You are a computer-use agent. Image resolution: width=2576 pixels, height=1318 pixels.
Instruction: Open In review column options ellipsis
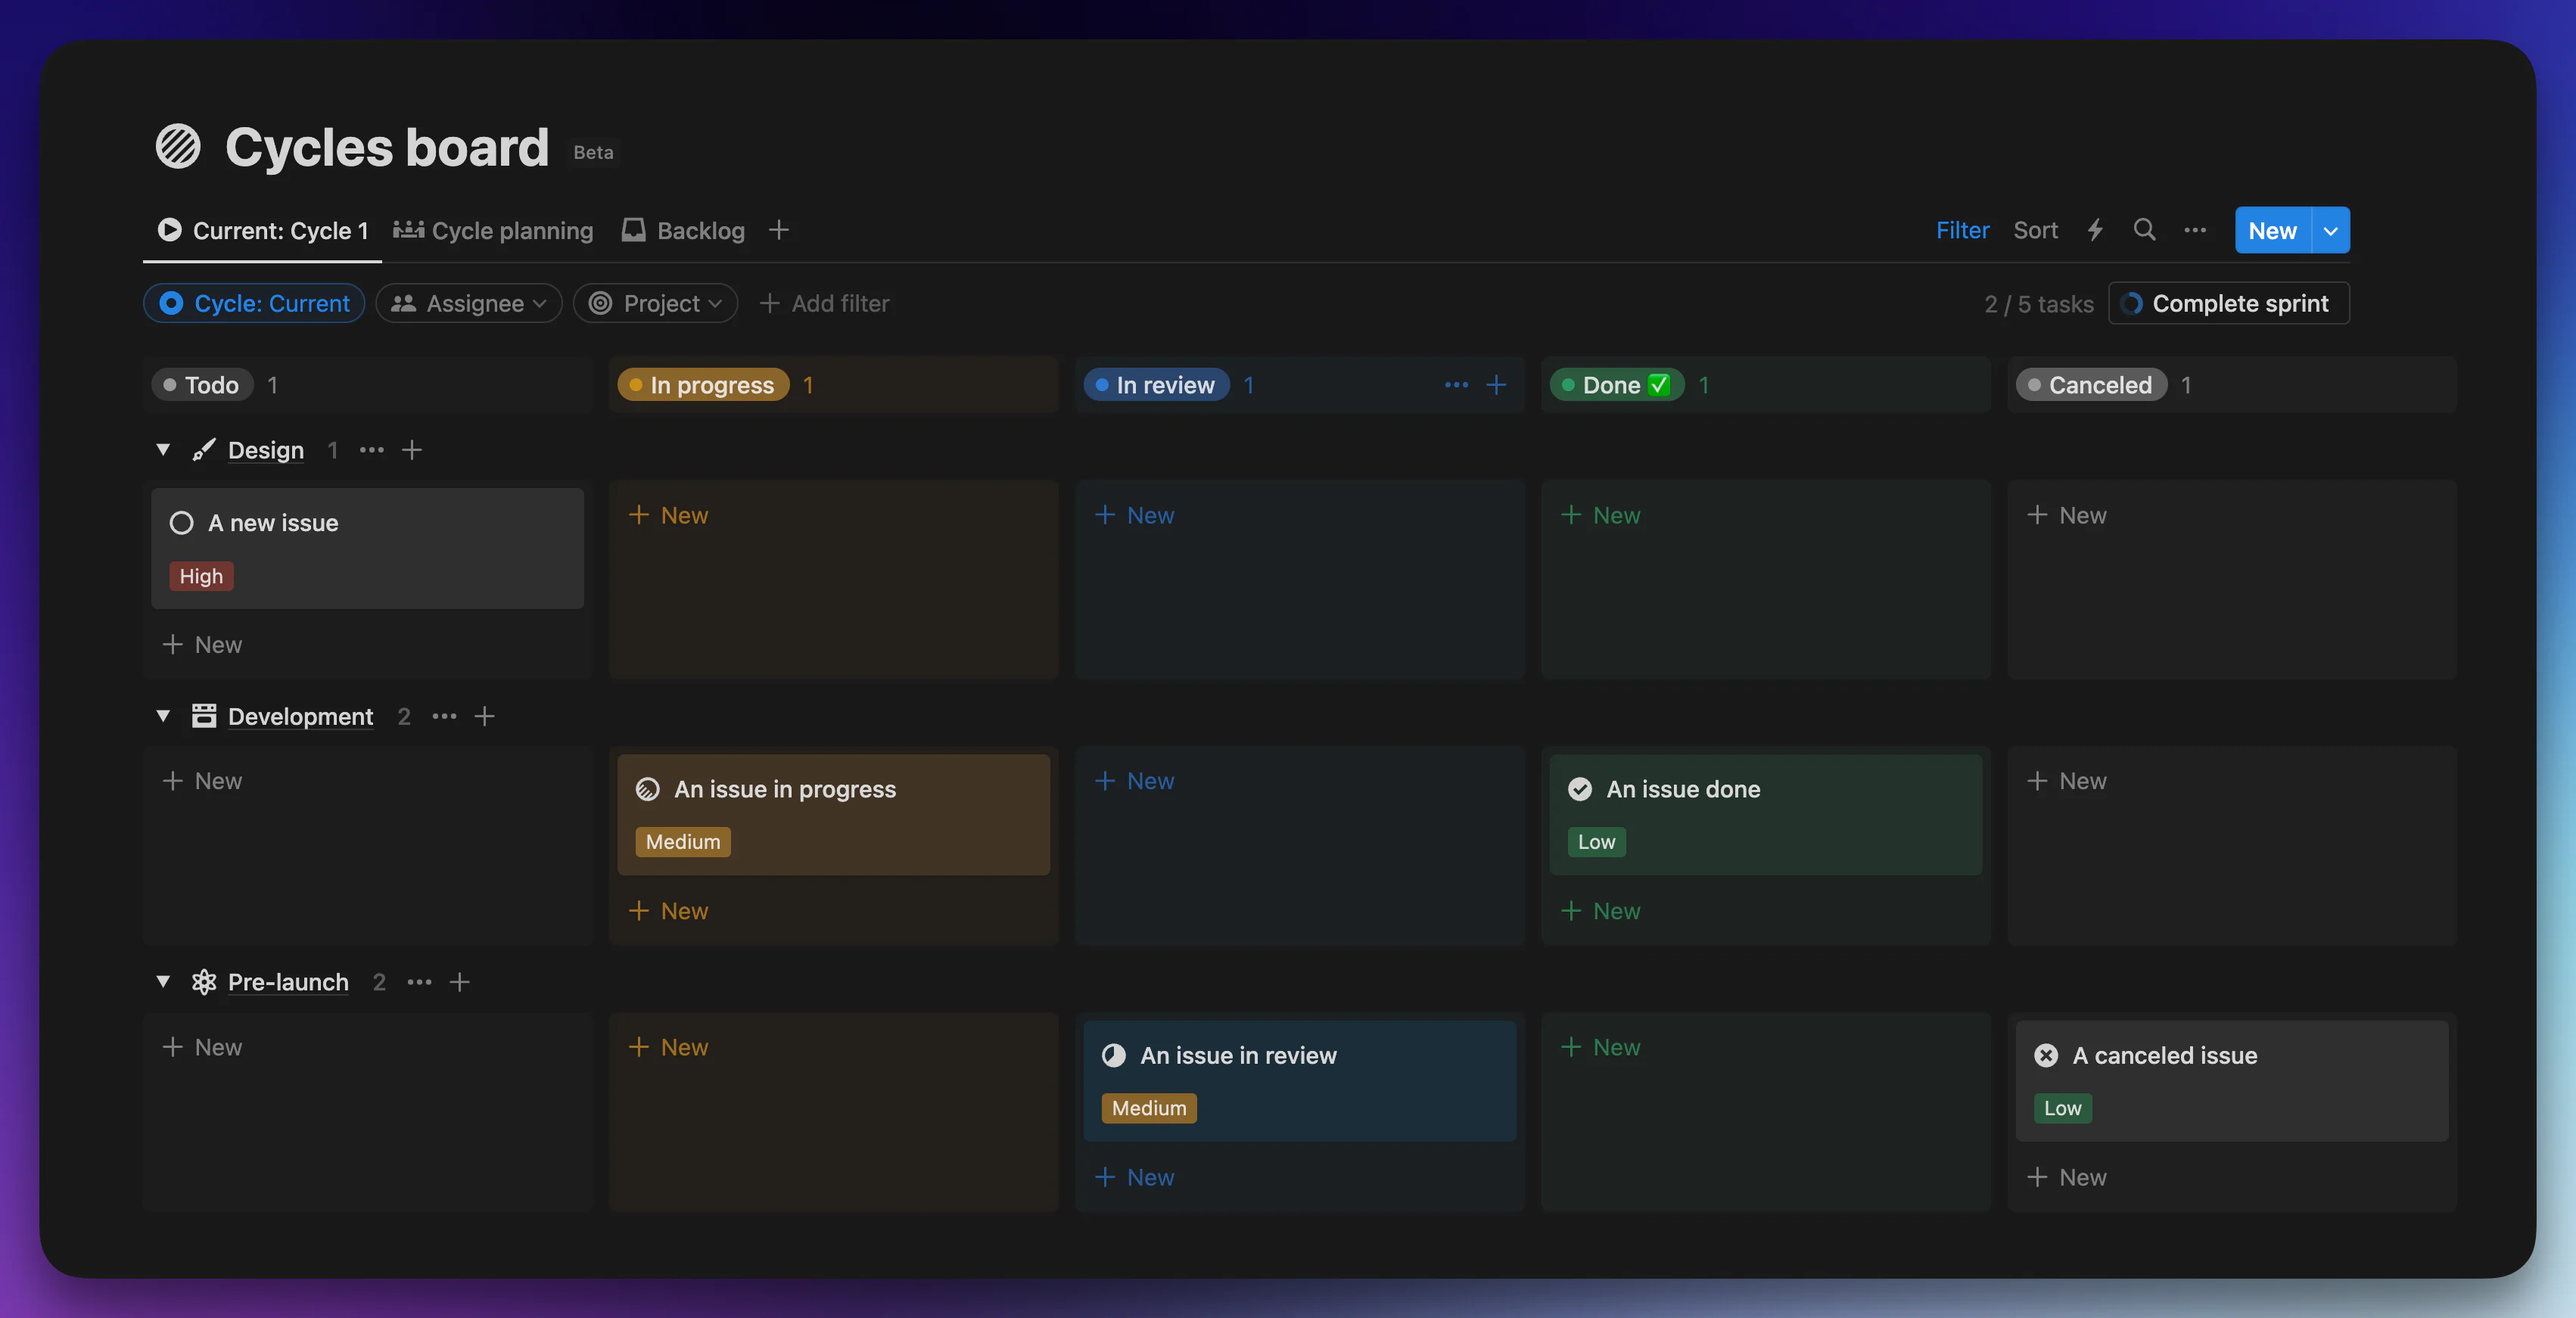pos(1456,385)
